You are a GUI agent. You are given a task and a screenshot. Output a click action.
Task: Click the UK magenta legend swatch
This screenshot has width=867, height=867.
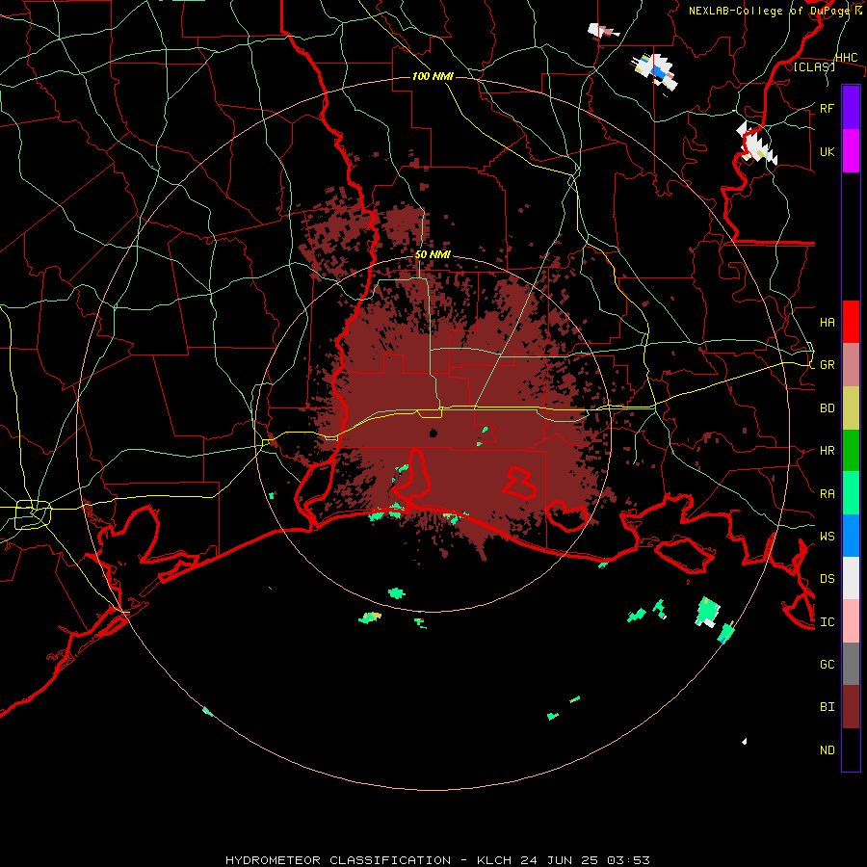pos(851,151)
